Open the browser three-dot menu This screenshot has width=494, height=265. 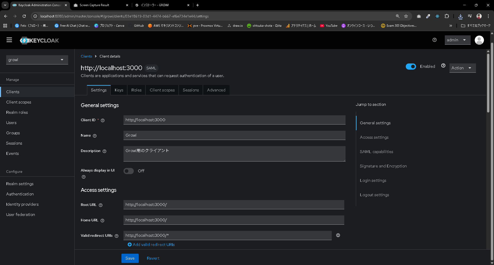[x=488, y=16]
